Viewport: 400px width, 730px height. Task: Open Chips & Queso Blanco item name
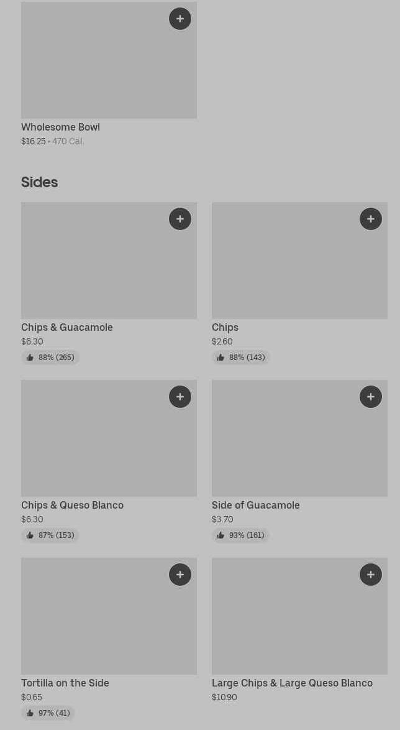pyautogui.click(x=72, y=505)
